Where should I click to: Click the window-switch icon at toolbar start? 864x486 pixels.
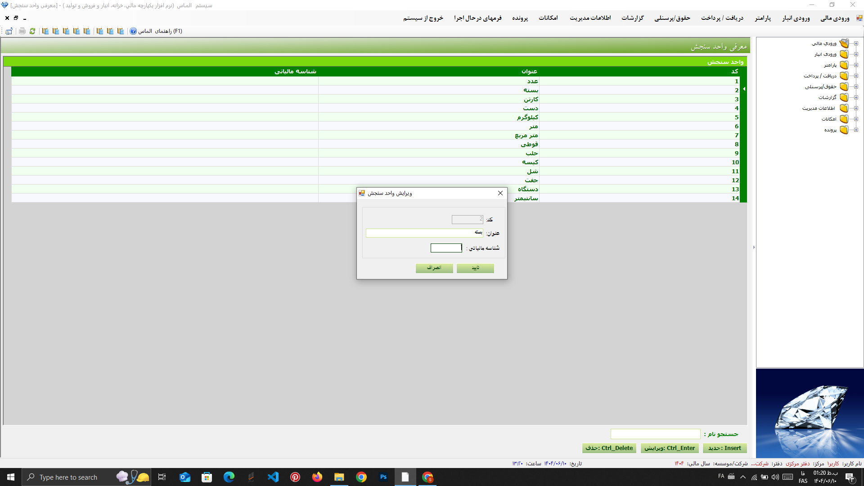(x=9, y=31)
